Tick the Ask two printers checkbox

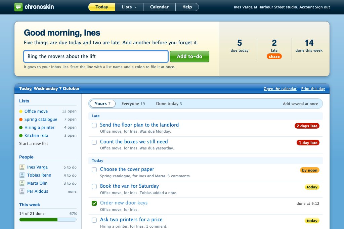[94, 220]
